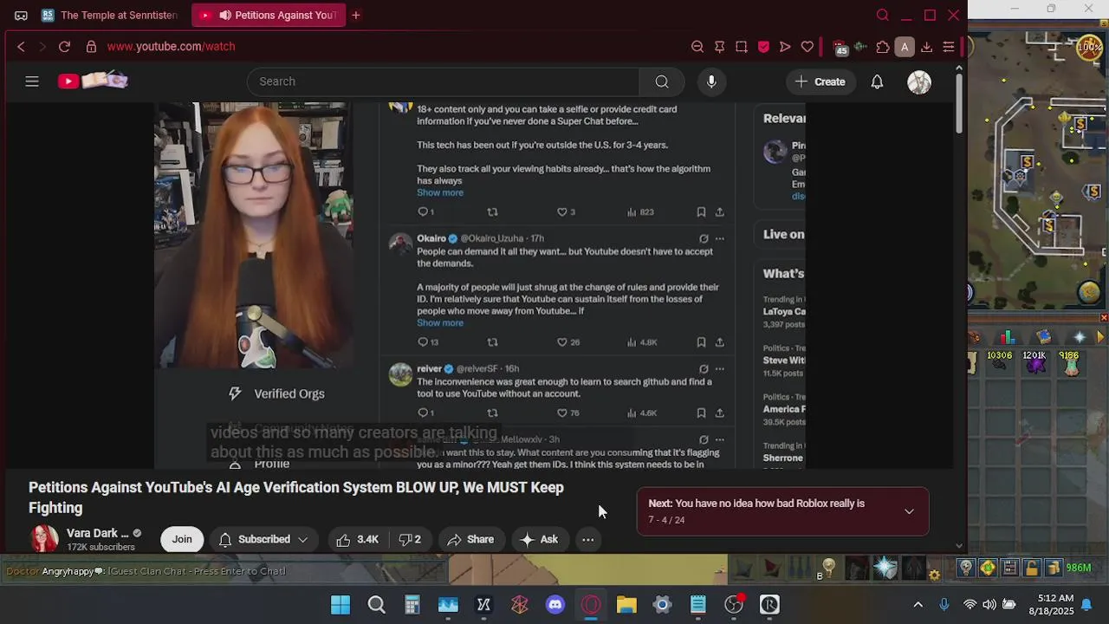Search with voice using microphone button
1109x624 pixels.
(x=711, y=81)
